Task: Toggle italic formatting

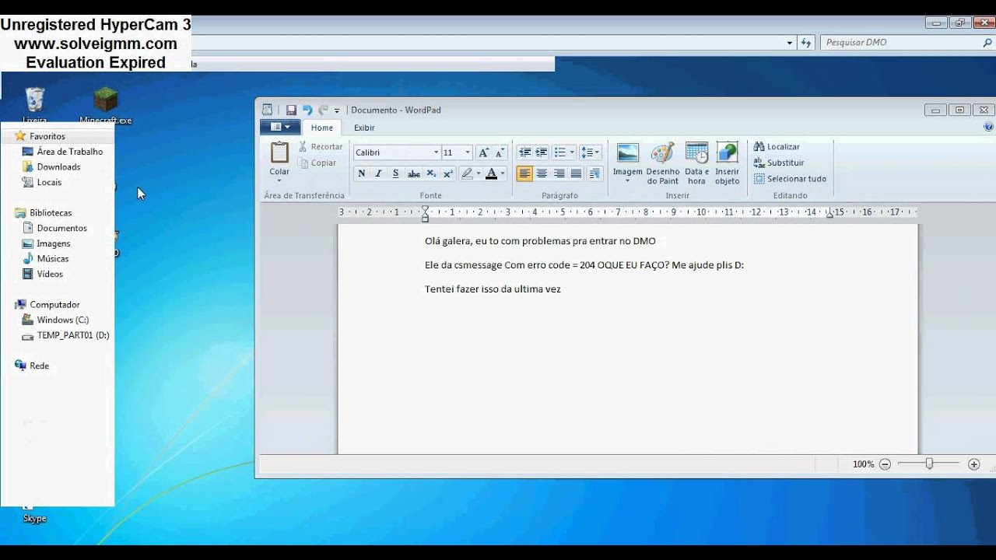Action: [378, 173]
